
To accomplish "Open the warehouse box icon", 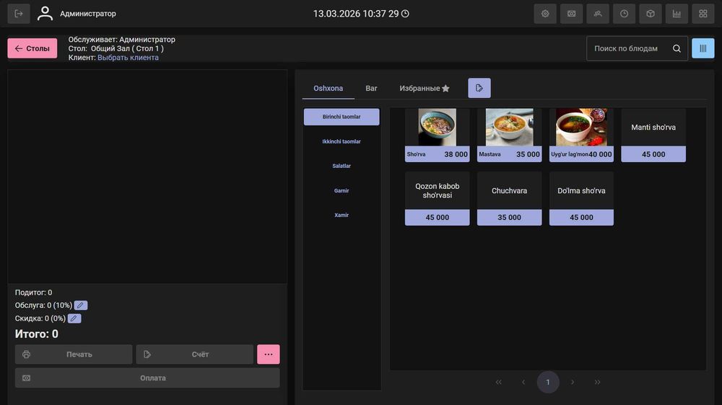I will pyautogui.click(x=651, y=14).
